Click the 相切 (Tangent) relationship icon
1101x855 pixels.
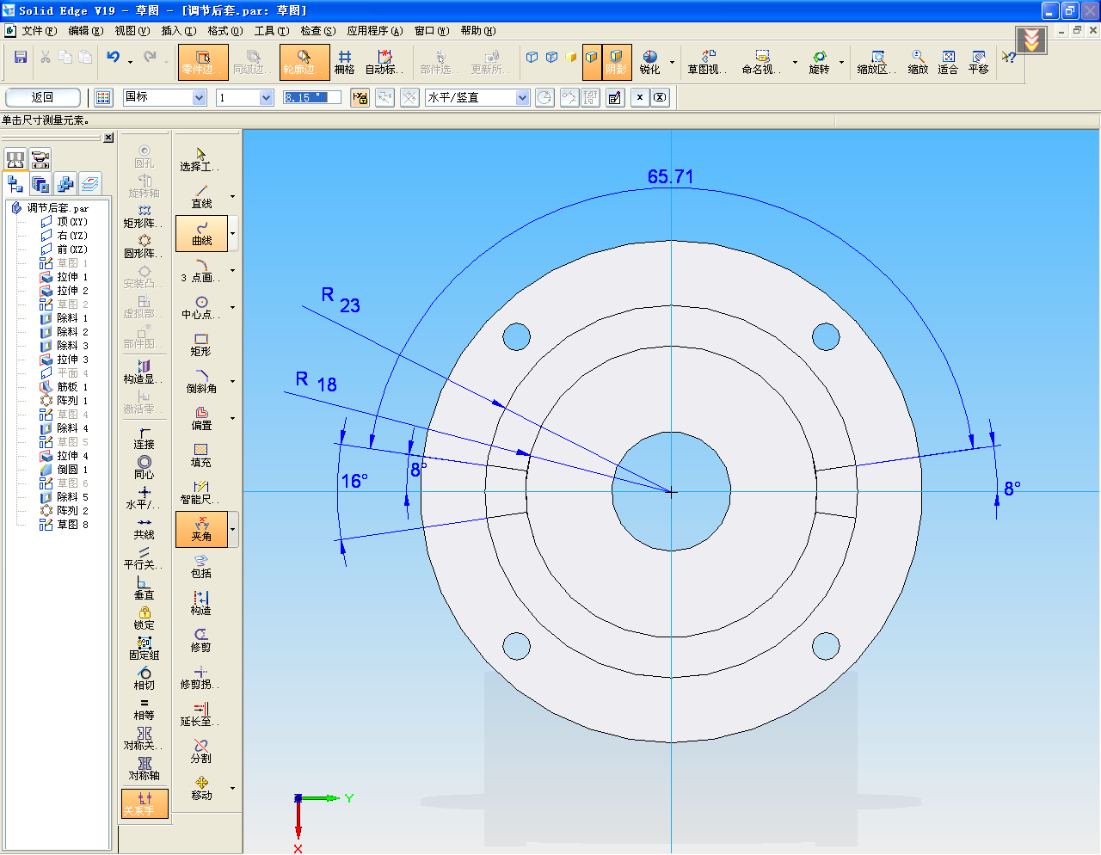144,680
